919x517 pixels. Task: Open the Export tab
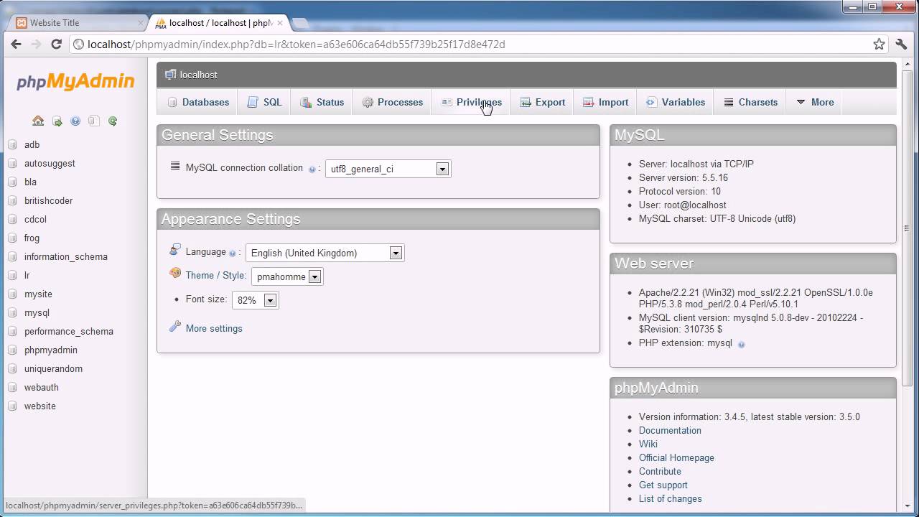pos(542,102)
